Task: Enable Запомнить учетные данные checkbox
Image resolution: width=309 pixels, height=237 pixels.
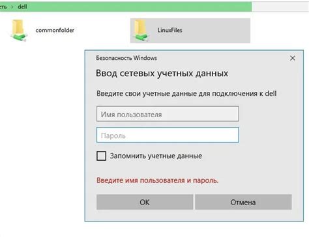Action: [x=101, y=156]
